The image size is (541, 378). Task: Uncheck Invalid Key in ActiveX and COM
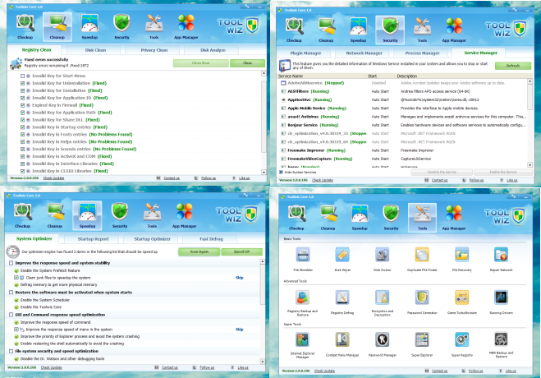tap(22, 156)
